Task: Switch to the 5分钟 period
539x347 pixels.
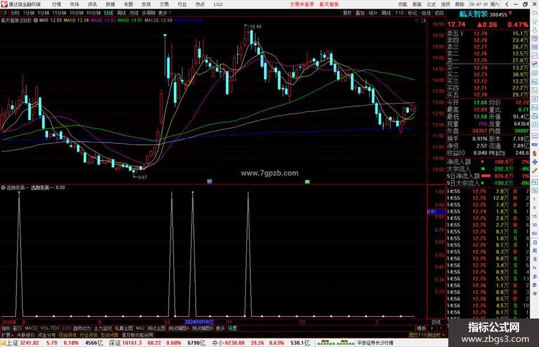Action: point(43,13)
